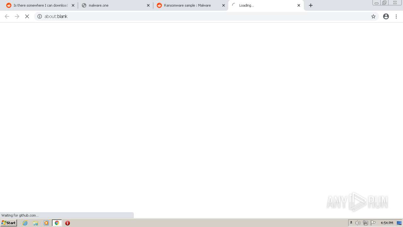
Task: Close the malware.one tab
Action: (x=148, y=5)
